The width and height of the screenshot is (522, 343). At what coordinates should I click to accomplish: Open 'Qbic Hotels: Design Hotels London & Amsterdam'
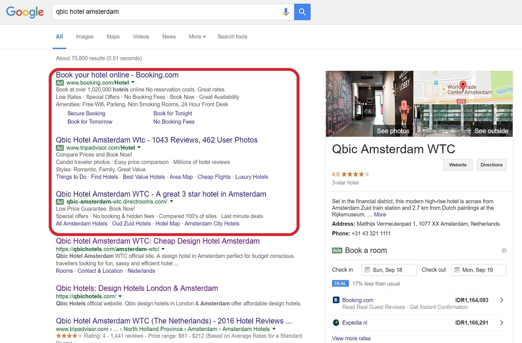point(137,288)
